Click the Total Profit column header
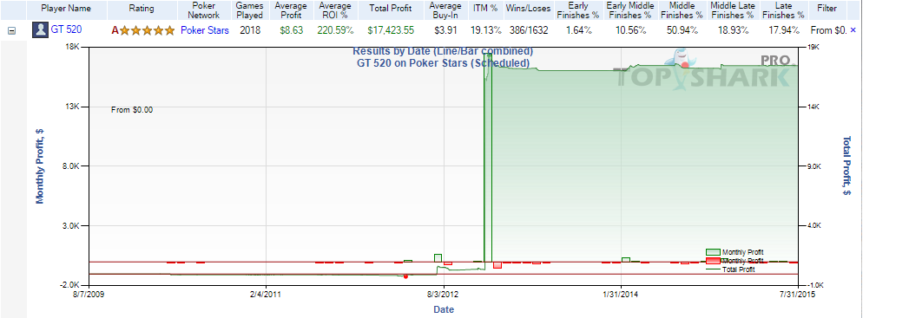 tap(391, 10)
